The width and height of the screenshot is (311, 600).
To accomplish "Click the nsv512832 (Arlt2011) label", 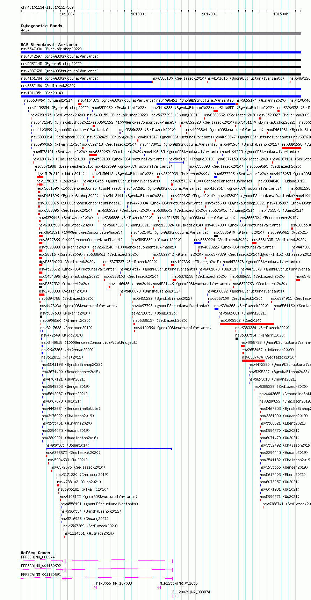I will click(x=63, y=357).
